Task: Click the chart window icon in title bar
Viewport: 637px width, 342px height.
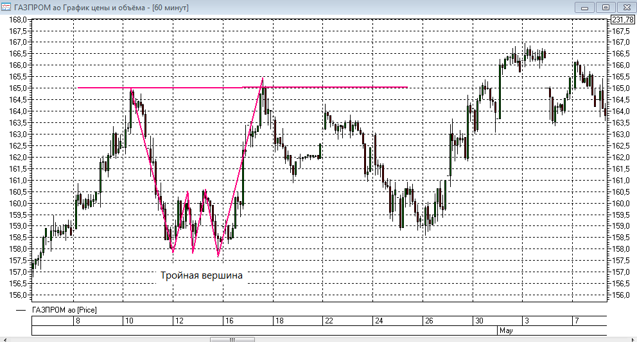Action: click(x=6, y=7)
